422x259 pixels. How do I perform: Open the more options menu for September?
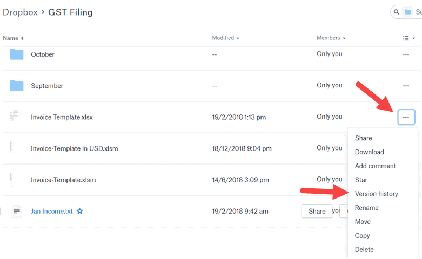[x=406, y=86]
